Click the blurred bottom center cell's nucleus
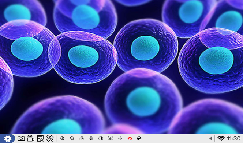 click(143, 102)
